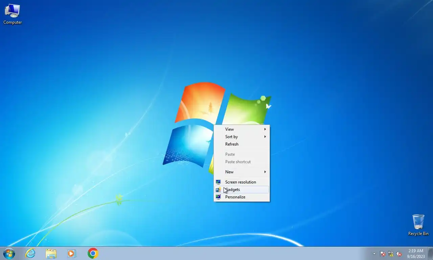Launch Windows Media Player from taskbar
This screenshot has height=260, width=433.
72,253
